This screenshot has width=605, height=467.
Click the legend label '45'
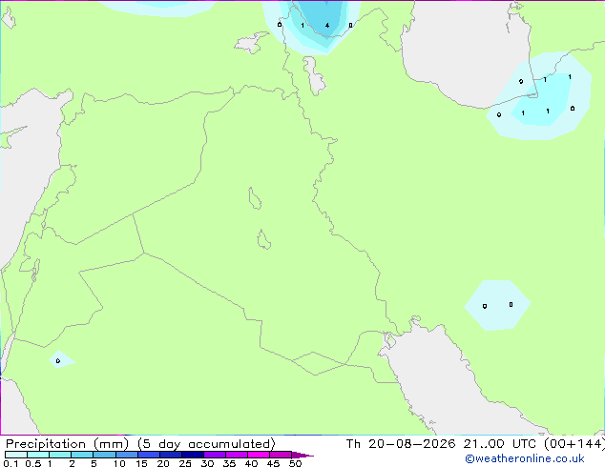273,463
